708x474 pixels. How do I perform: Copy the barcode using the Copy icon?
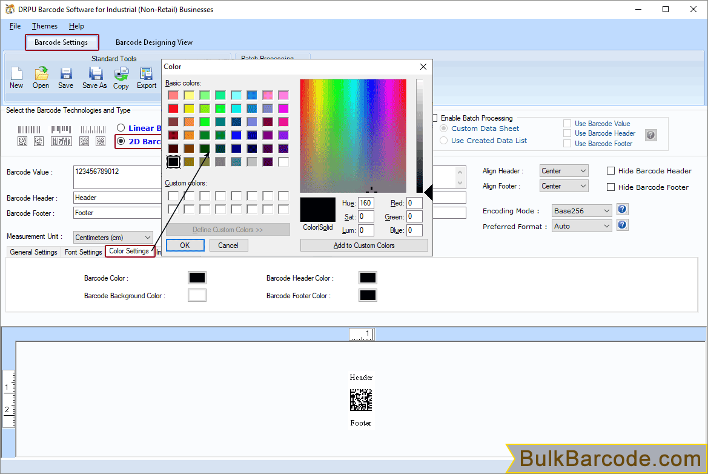[x=121, y=78]
